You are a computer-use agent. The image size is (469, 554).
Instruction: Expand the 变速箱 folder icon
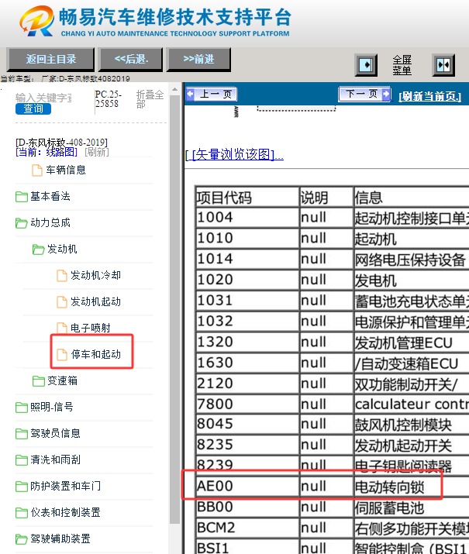coord(38,381)
